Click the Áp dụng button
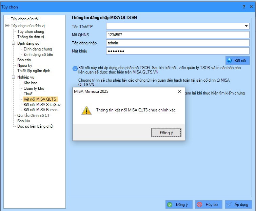Image resolution: width=256 pixels, height=211 pixels. (x=238, y=205)
